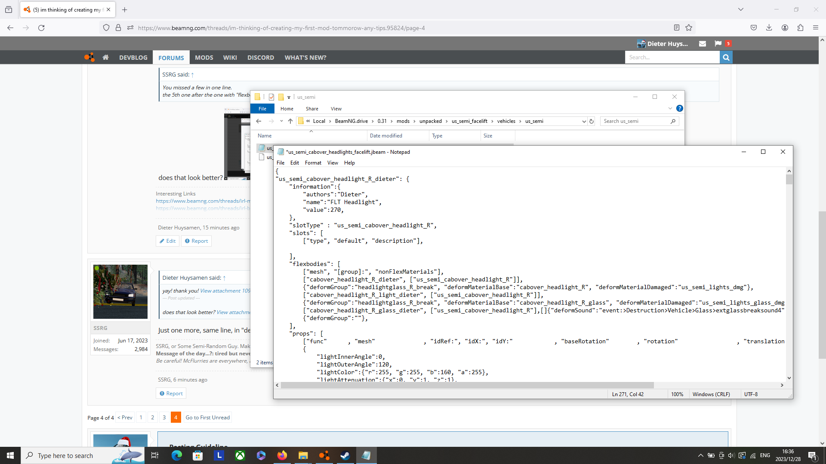Open the Notepad View menu

333,163
